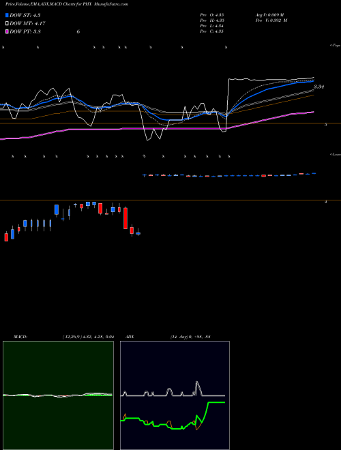Click the 'Pre H: 4.35' value
Screen dimensions: 341x450
click(x=212, y=20)
